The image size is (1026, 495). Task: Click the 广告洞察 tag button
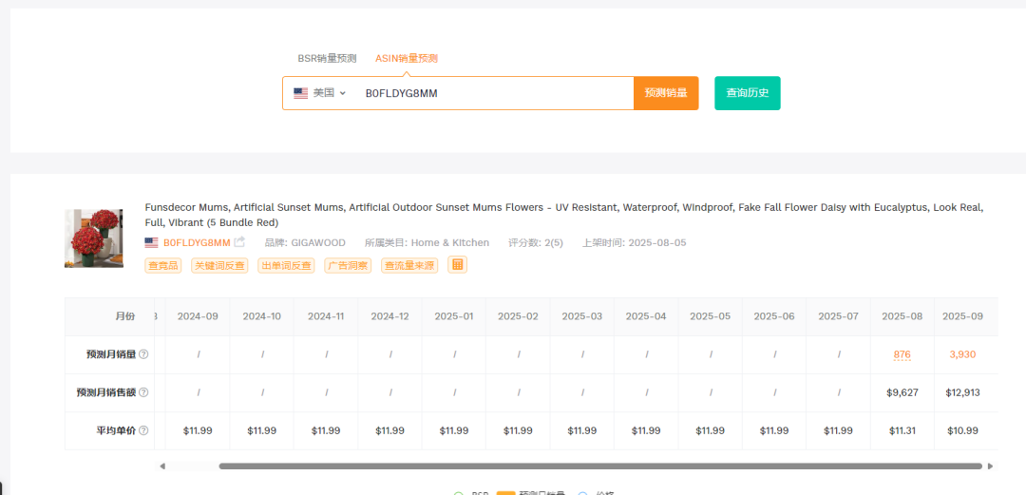coord(348,266)
